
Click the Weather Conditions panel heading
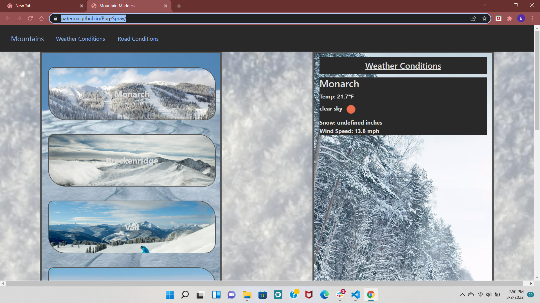click(403, 66)
